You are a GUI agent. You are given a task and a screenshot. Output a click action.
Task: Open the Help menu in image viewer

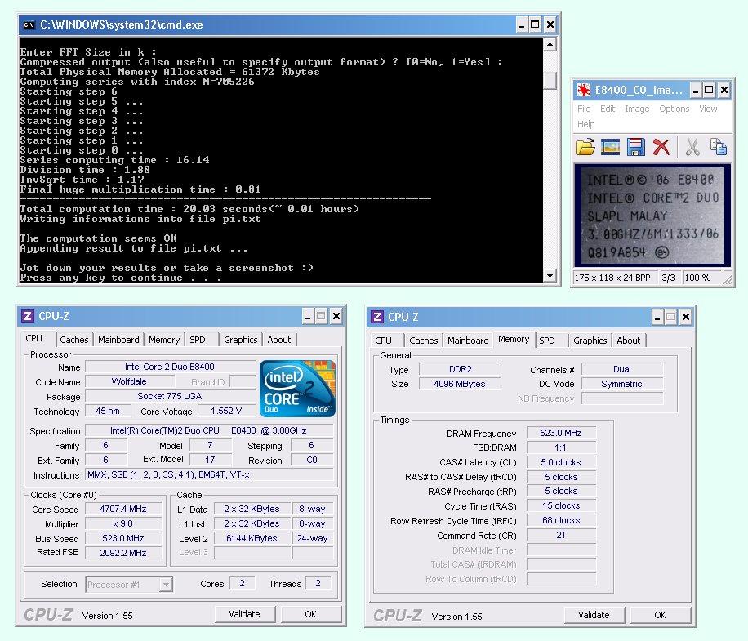coord(585,124)
